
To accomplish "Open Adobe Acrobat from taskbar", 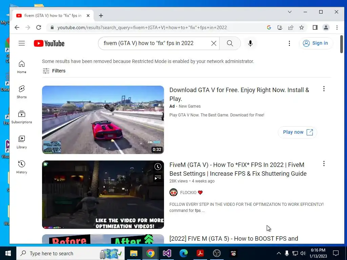I will tap(200, 253).
